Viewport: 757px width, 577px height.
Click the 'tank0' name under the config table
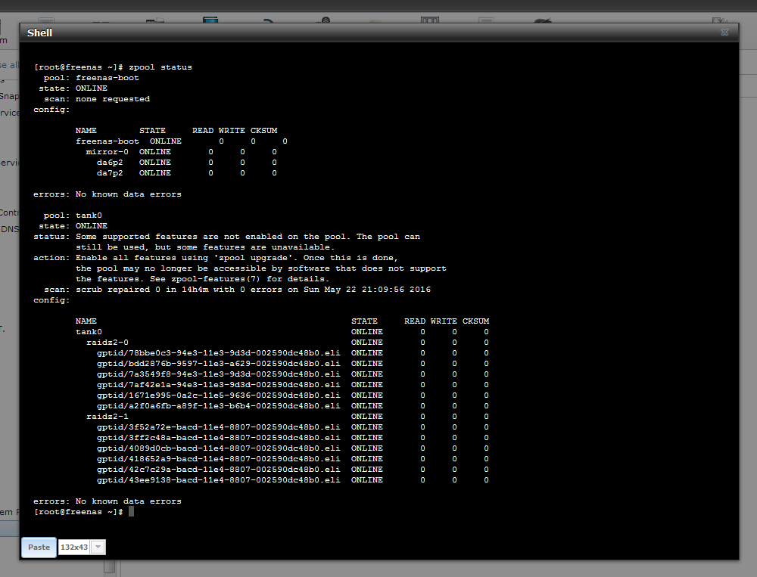(89, 331)
